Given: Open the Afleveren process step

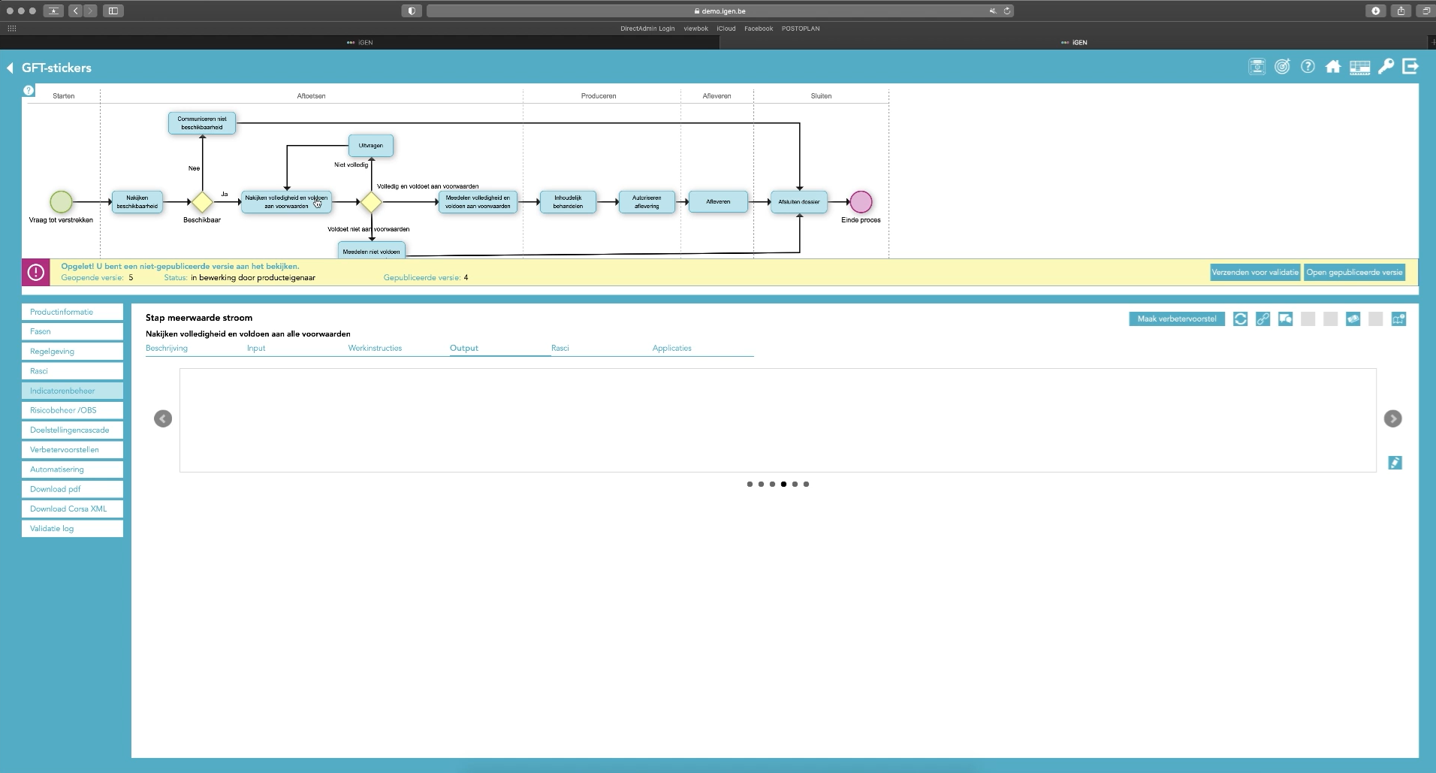Looking at the screenshot, I should [x=719, y=201].
